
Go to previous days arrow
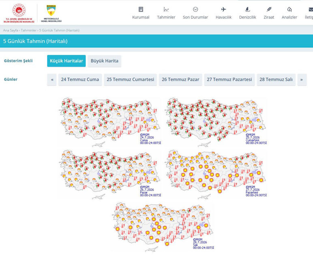(x=52, y=80)
